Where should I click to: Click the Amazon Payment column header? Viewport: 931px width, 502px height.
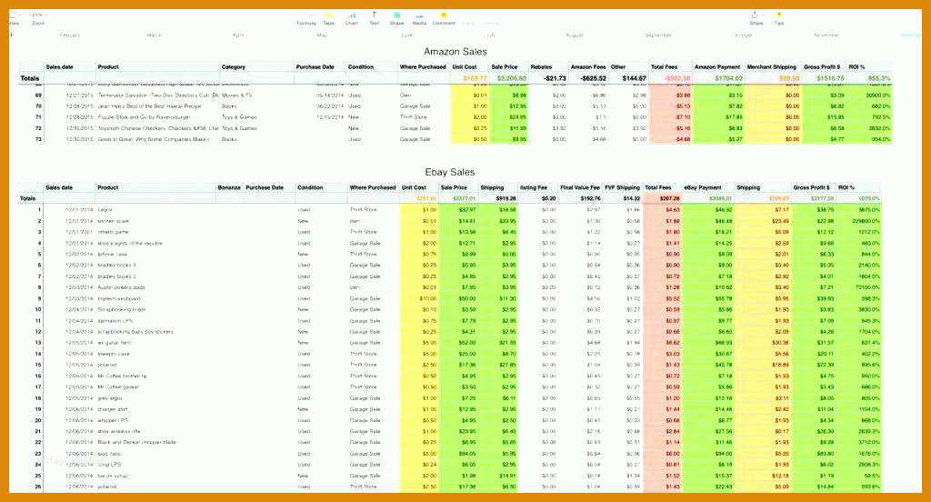point(717,67)
